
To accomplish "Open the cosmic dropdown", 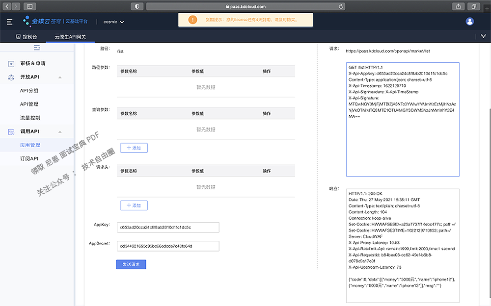I will [114, 22].
